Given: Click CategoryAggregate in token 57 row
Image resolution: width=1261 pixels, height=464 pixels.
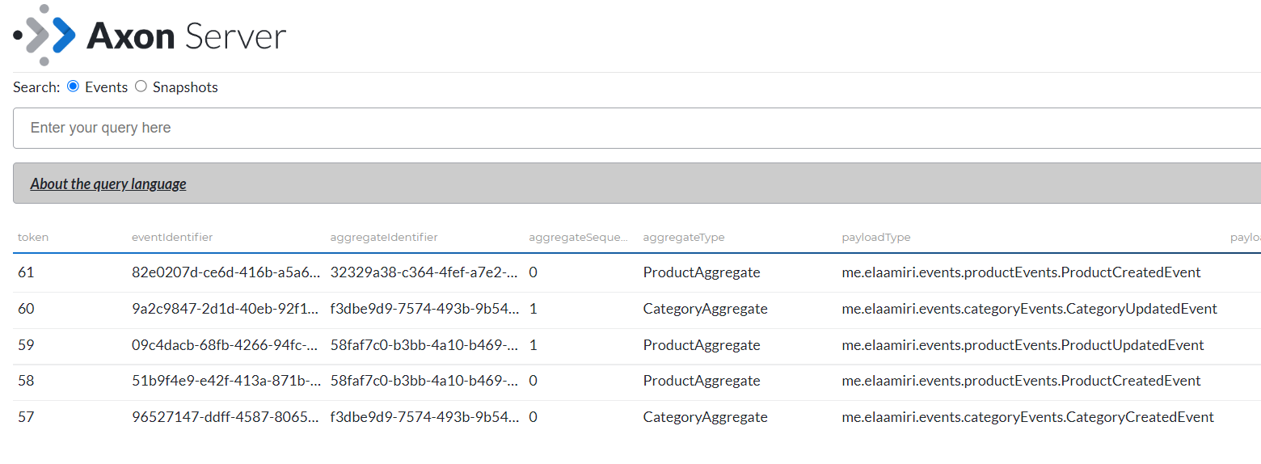Looking at the screenshot, I should pos(706,417).
